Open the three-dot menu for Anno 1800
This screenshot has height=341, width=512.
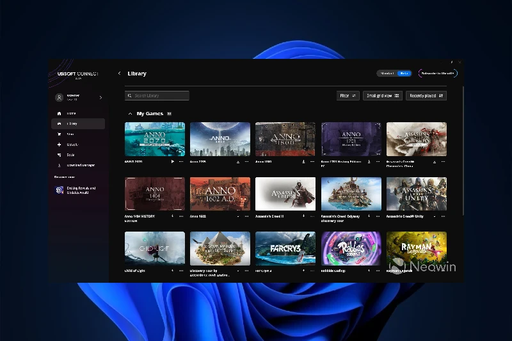tap(312, 162)
